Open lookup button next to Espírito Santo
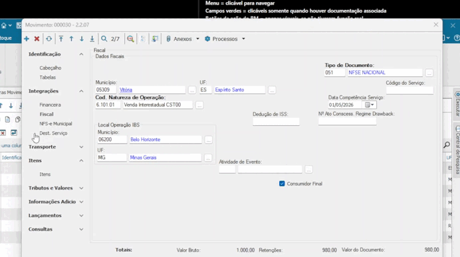Viewport: 460px width, 257px height. [x=272, y=90]
